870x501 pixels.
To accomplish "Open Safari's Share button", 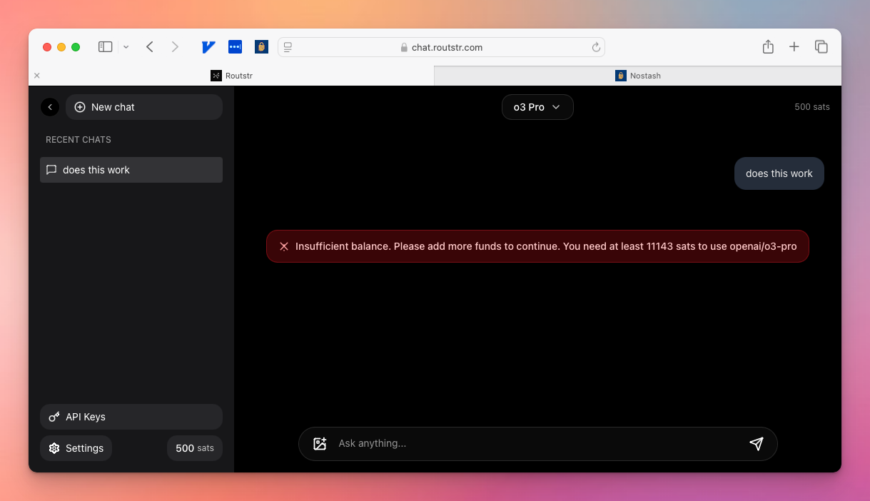I will click(x=768, y=46).
